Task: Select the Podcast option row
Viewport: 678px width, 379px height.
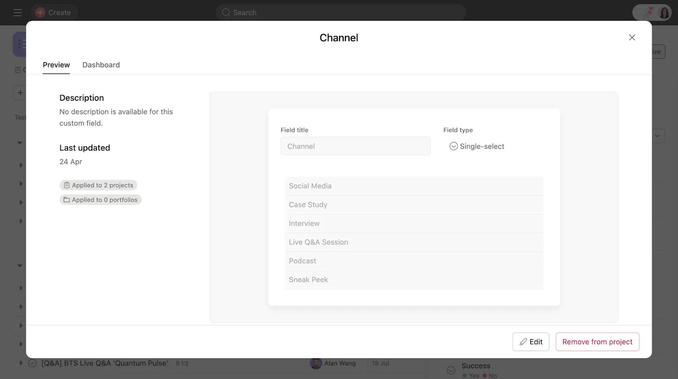Action: tap(414, 261)
